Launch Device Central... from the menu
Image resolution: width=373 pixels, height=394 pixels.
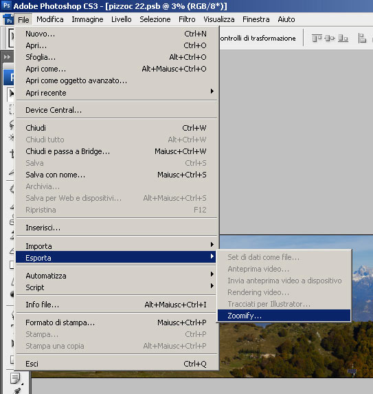coord(116,110)
